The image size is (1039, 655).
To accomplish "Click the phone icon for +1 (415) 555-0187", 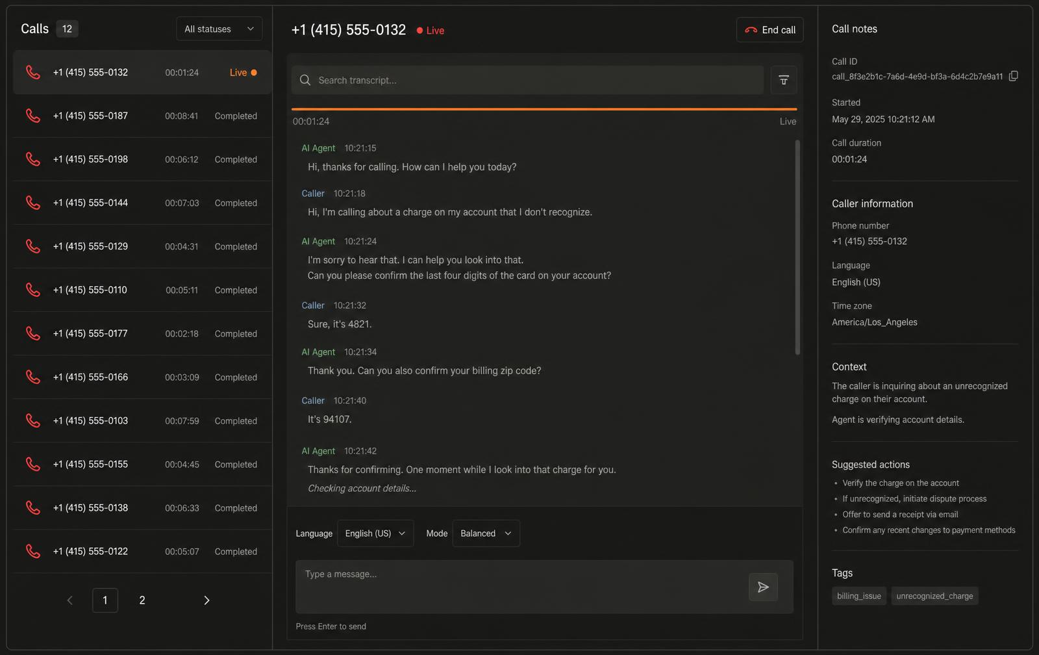I will point(32,116).
